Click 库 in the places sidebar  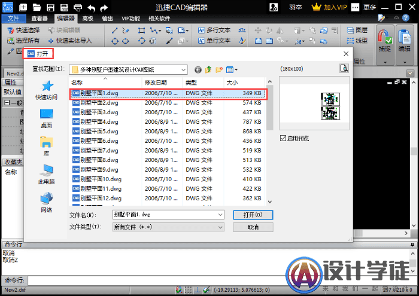[x=46, y=147]
